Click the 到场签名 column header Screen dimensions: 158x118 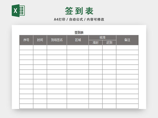point(57,40)
